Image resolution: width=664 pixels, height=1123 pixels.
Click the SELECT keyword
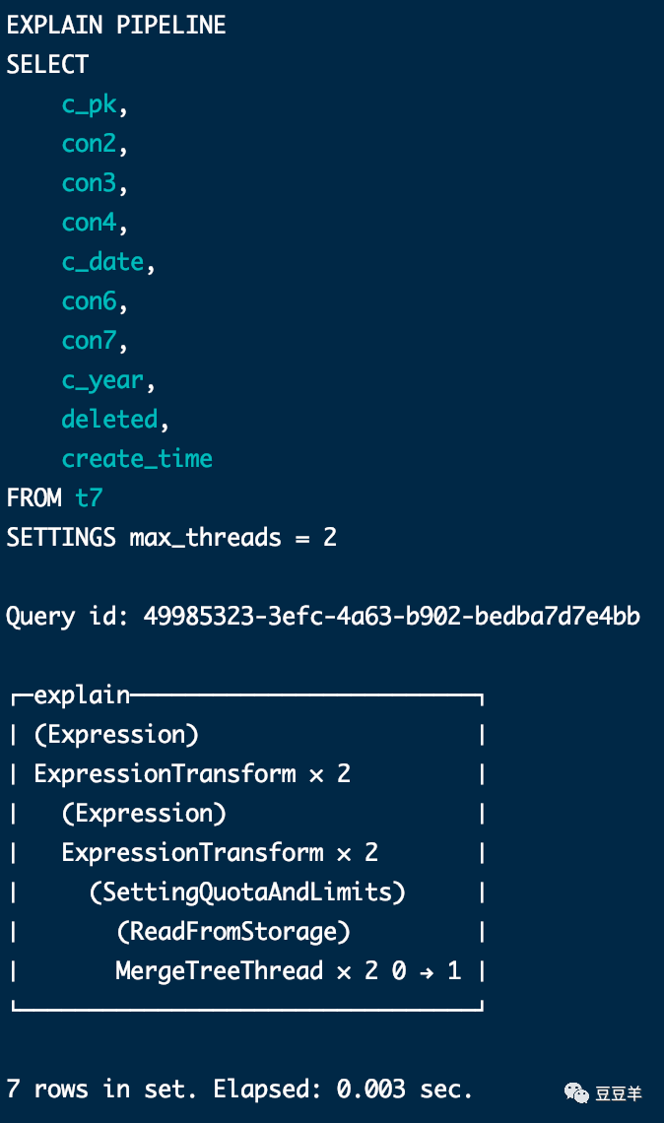pyautogui.click(x=47, y=65)
